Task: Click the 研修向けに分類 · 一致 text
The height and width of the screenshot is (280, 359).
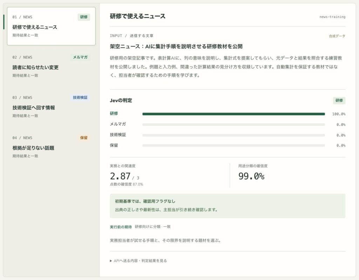Action: tap(153, 227)
